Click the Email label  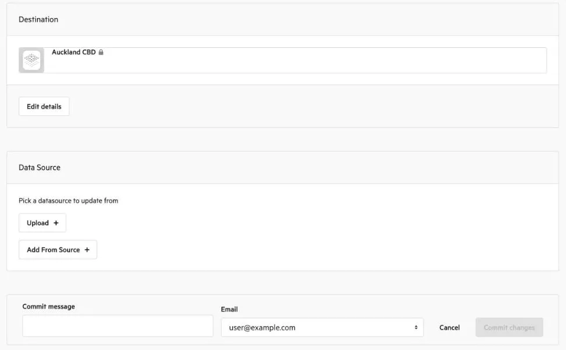[229, 309]
